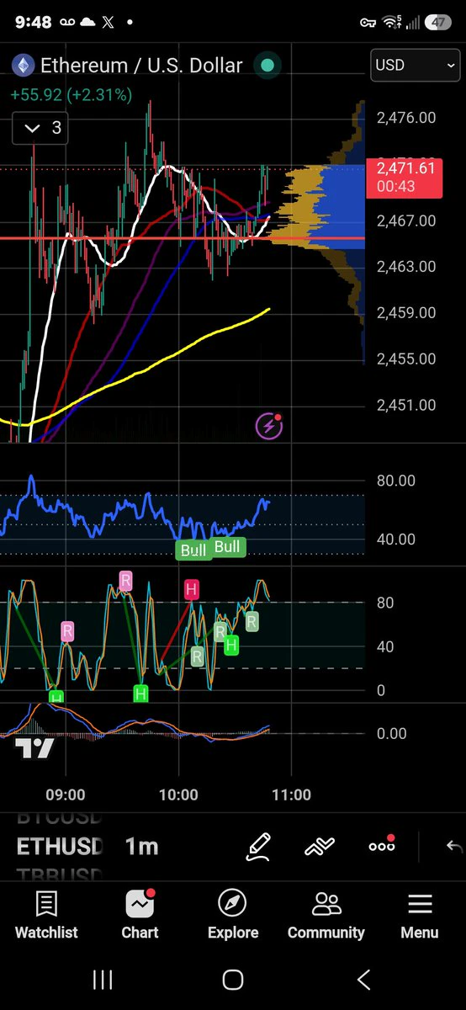The image size is (466, 1010).
Task: Tap the undo arrow icon
Action: pos(453,847)
